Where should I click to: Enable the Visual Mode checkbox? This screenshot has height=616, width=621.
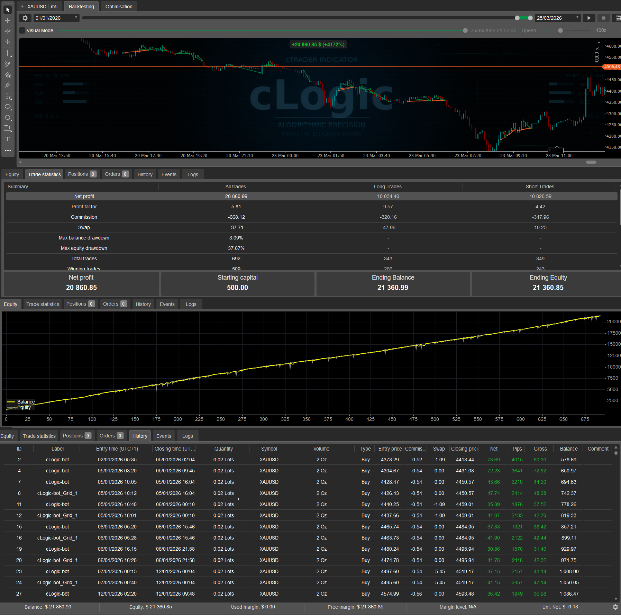22,30
